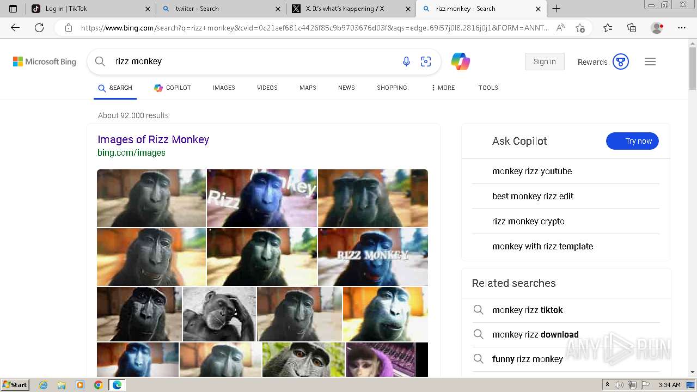Screen dimensions: 697x392
Task: Switch to twiiter Search tab
Action: 221,9
